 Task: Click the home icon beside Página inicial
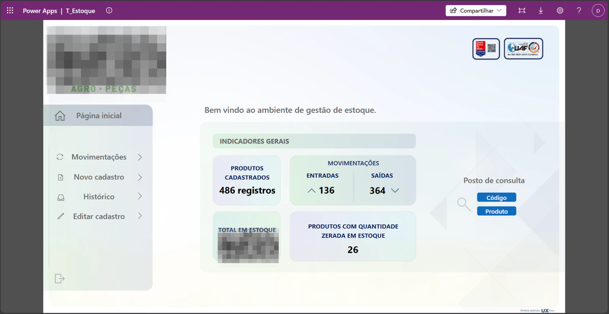(60, 116)
